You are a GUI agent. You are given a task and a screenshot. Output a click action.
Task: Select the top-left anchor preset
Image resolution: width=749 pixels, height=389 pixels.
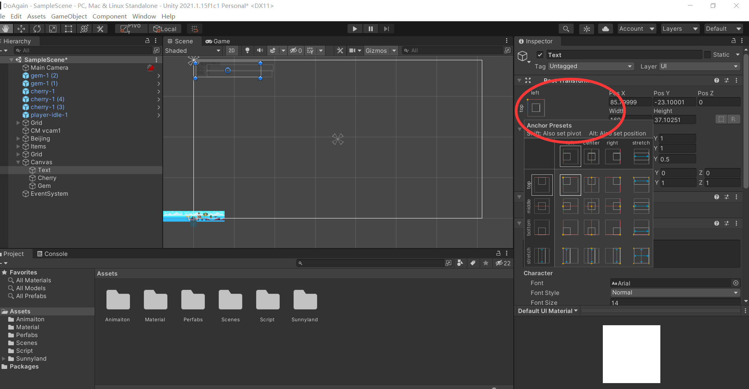click(570, 185)
